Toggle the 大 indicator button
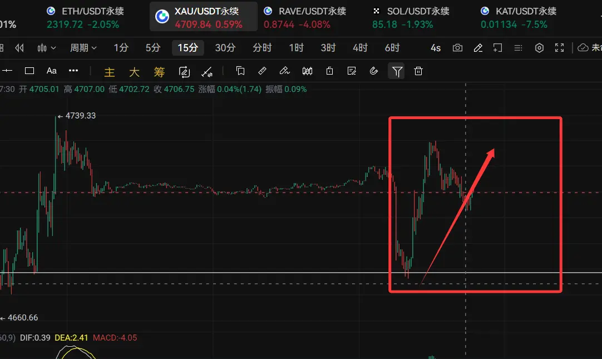The image size is (602, 359). pos(134,72)
